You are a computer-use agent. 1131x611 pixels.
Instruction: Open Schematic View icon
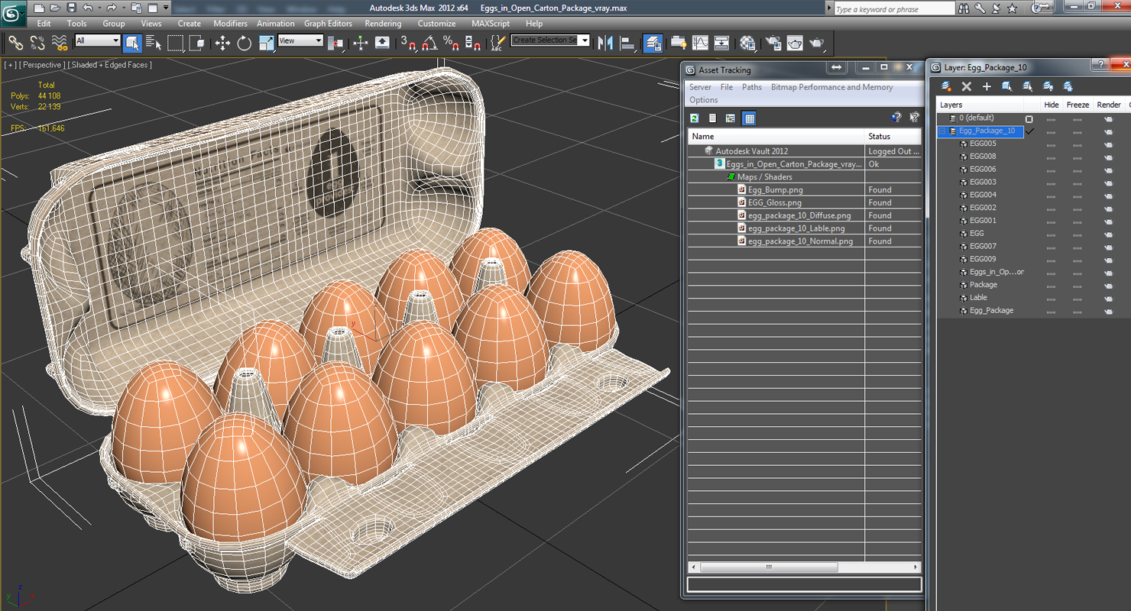point(721,44)
